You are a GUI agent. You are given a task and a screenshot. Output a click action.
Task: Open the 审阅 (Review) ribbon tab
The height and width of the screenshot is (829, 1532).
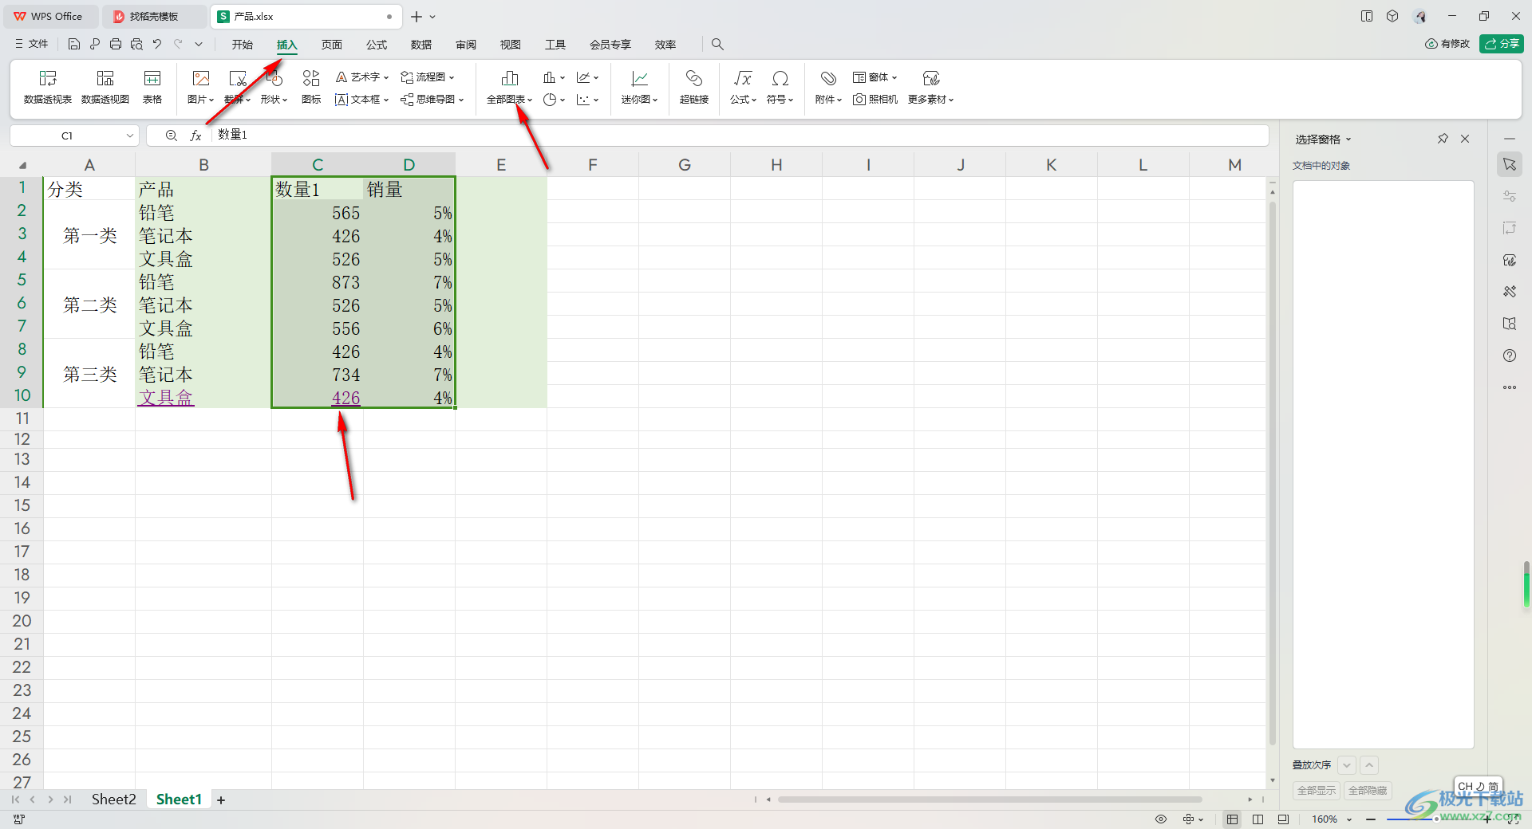pyautogui.click(x=466, y=45)
